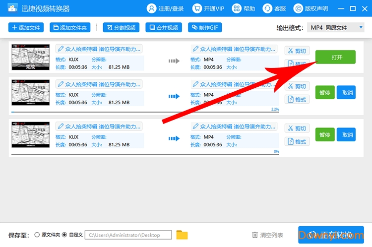Cancel the conversion at 2.2% progress
This screenshot has width=372, height=247.
[x=346, y=92]
